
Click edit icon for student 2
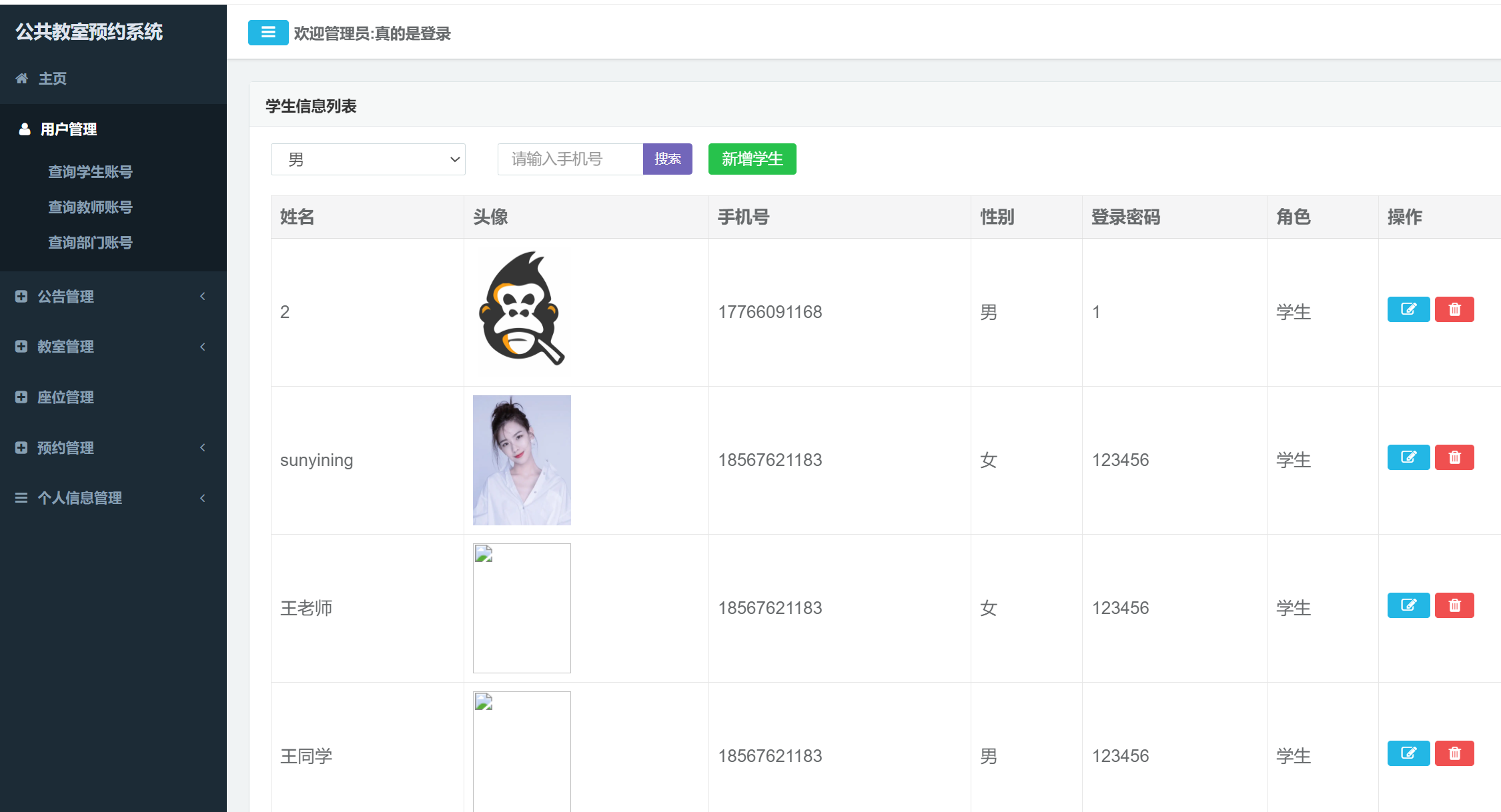pyautogui.click(x=1408, y=309)
